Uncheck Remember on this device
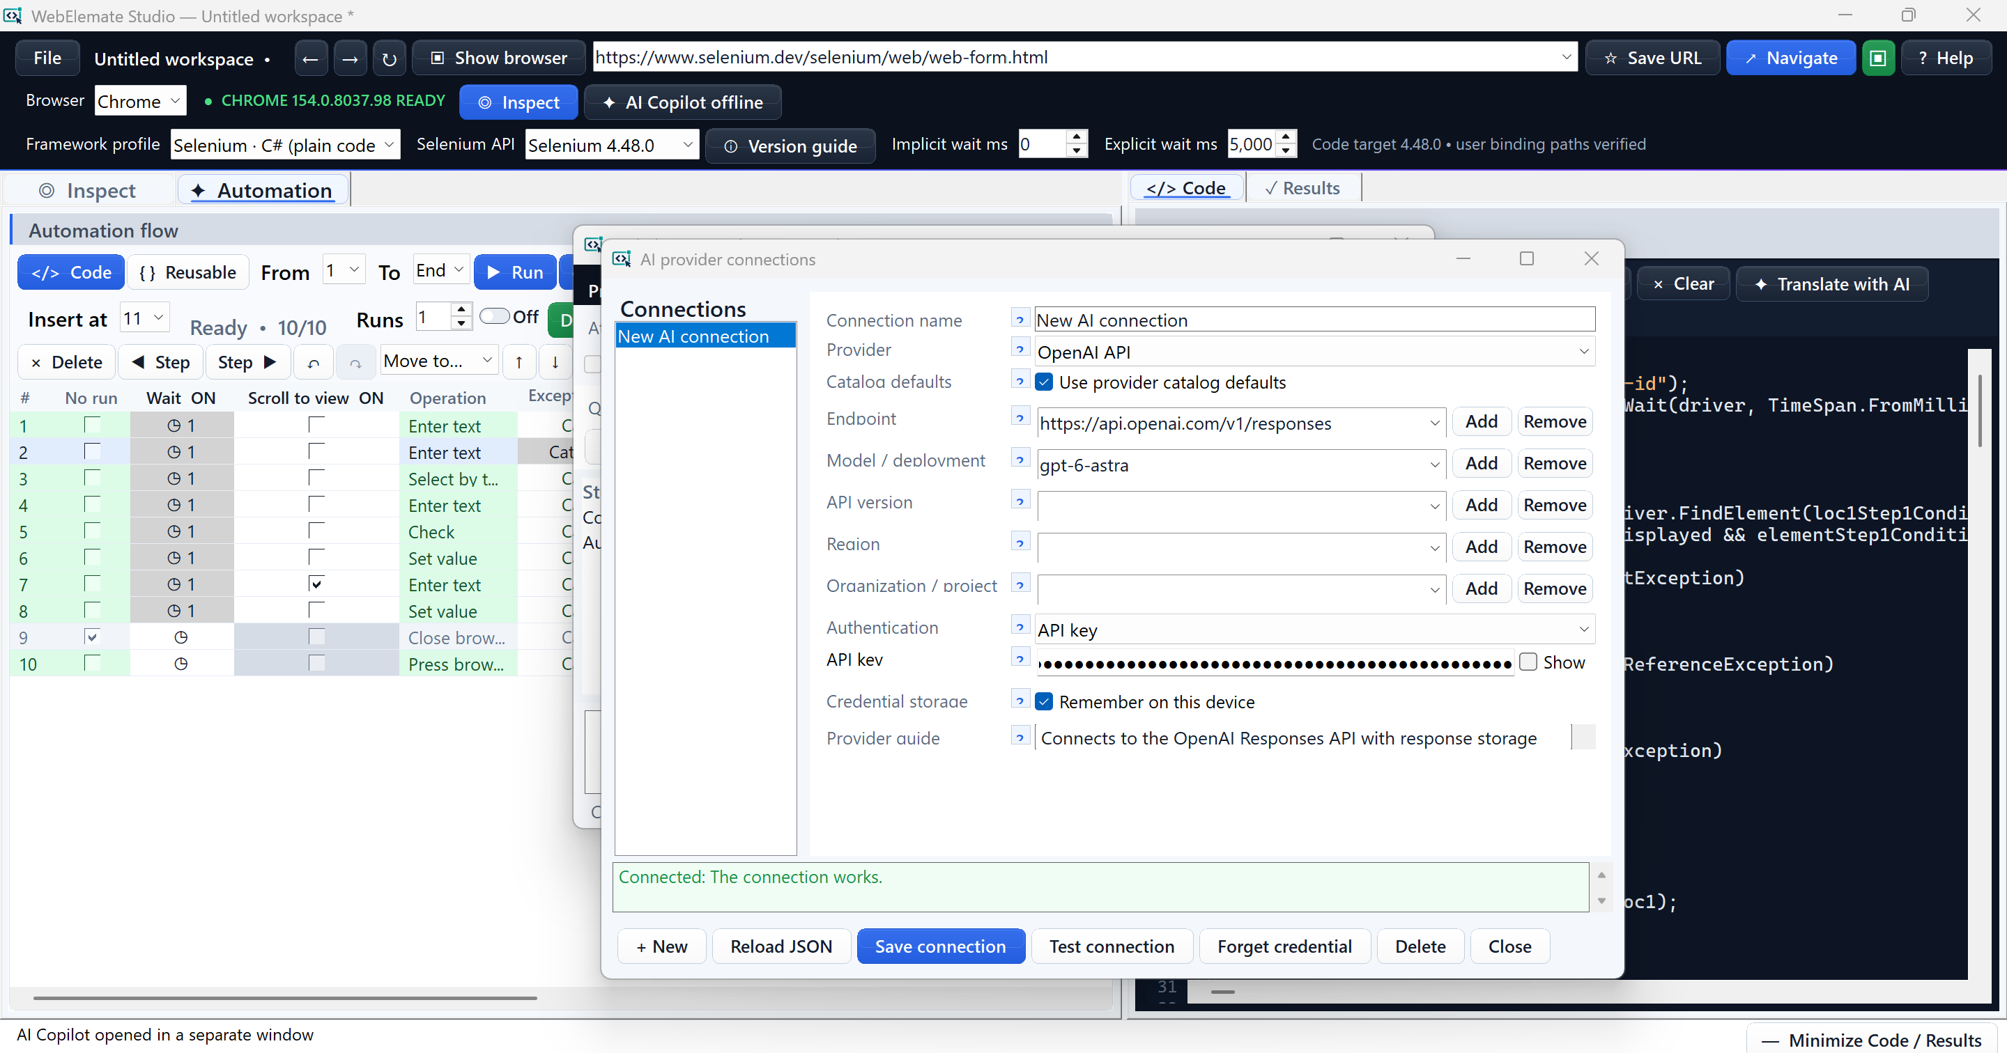The image size is (2007, 1053). tap(1044, 702)
